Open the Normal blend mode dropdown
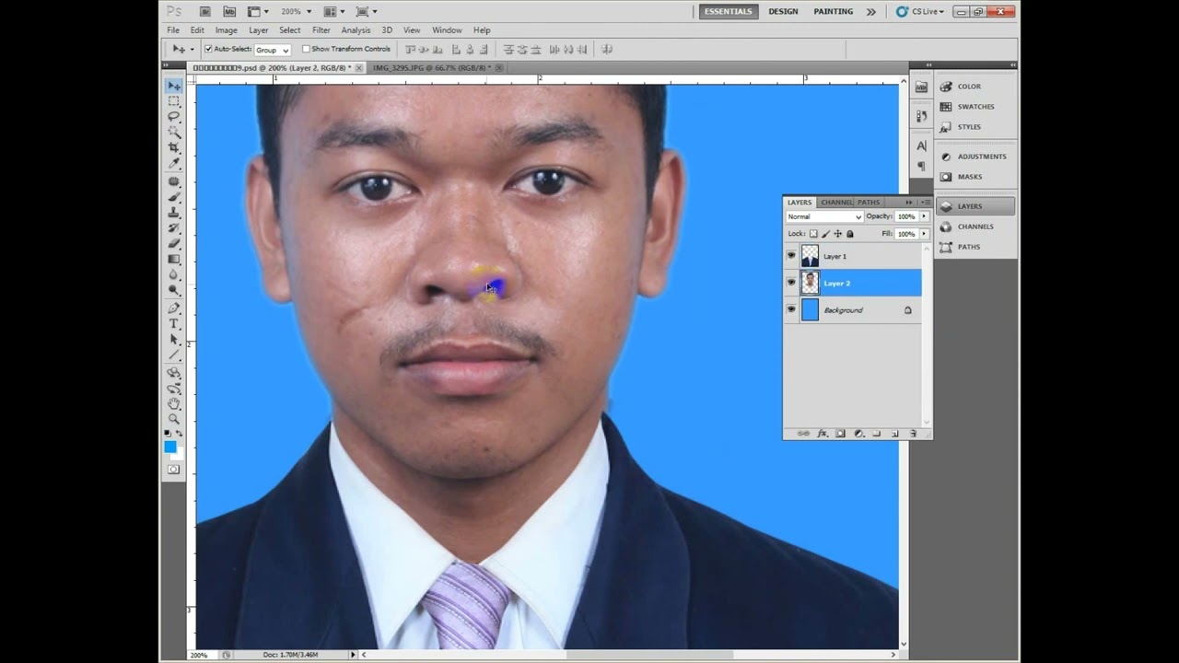This screenshot has width=1179, height=663. point(824,217)
